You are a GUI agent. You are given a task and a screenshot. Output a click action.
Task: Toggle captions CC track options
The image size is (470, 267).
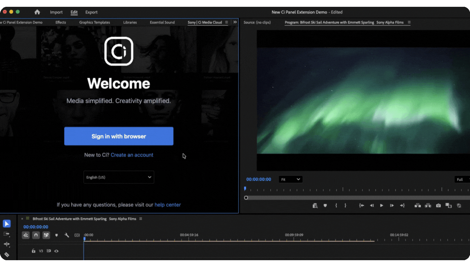tap(77, 235)
